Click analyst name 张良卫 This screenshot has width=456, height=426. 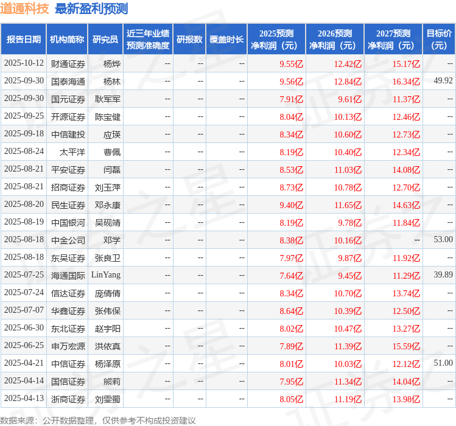(x=108, y=258)
